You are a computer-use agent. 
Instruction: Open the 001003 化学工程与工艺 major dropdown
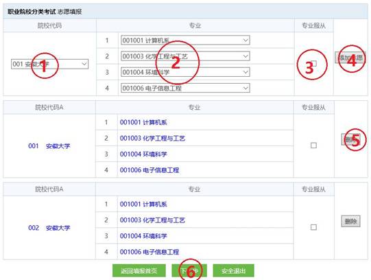185,56
